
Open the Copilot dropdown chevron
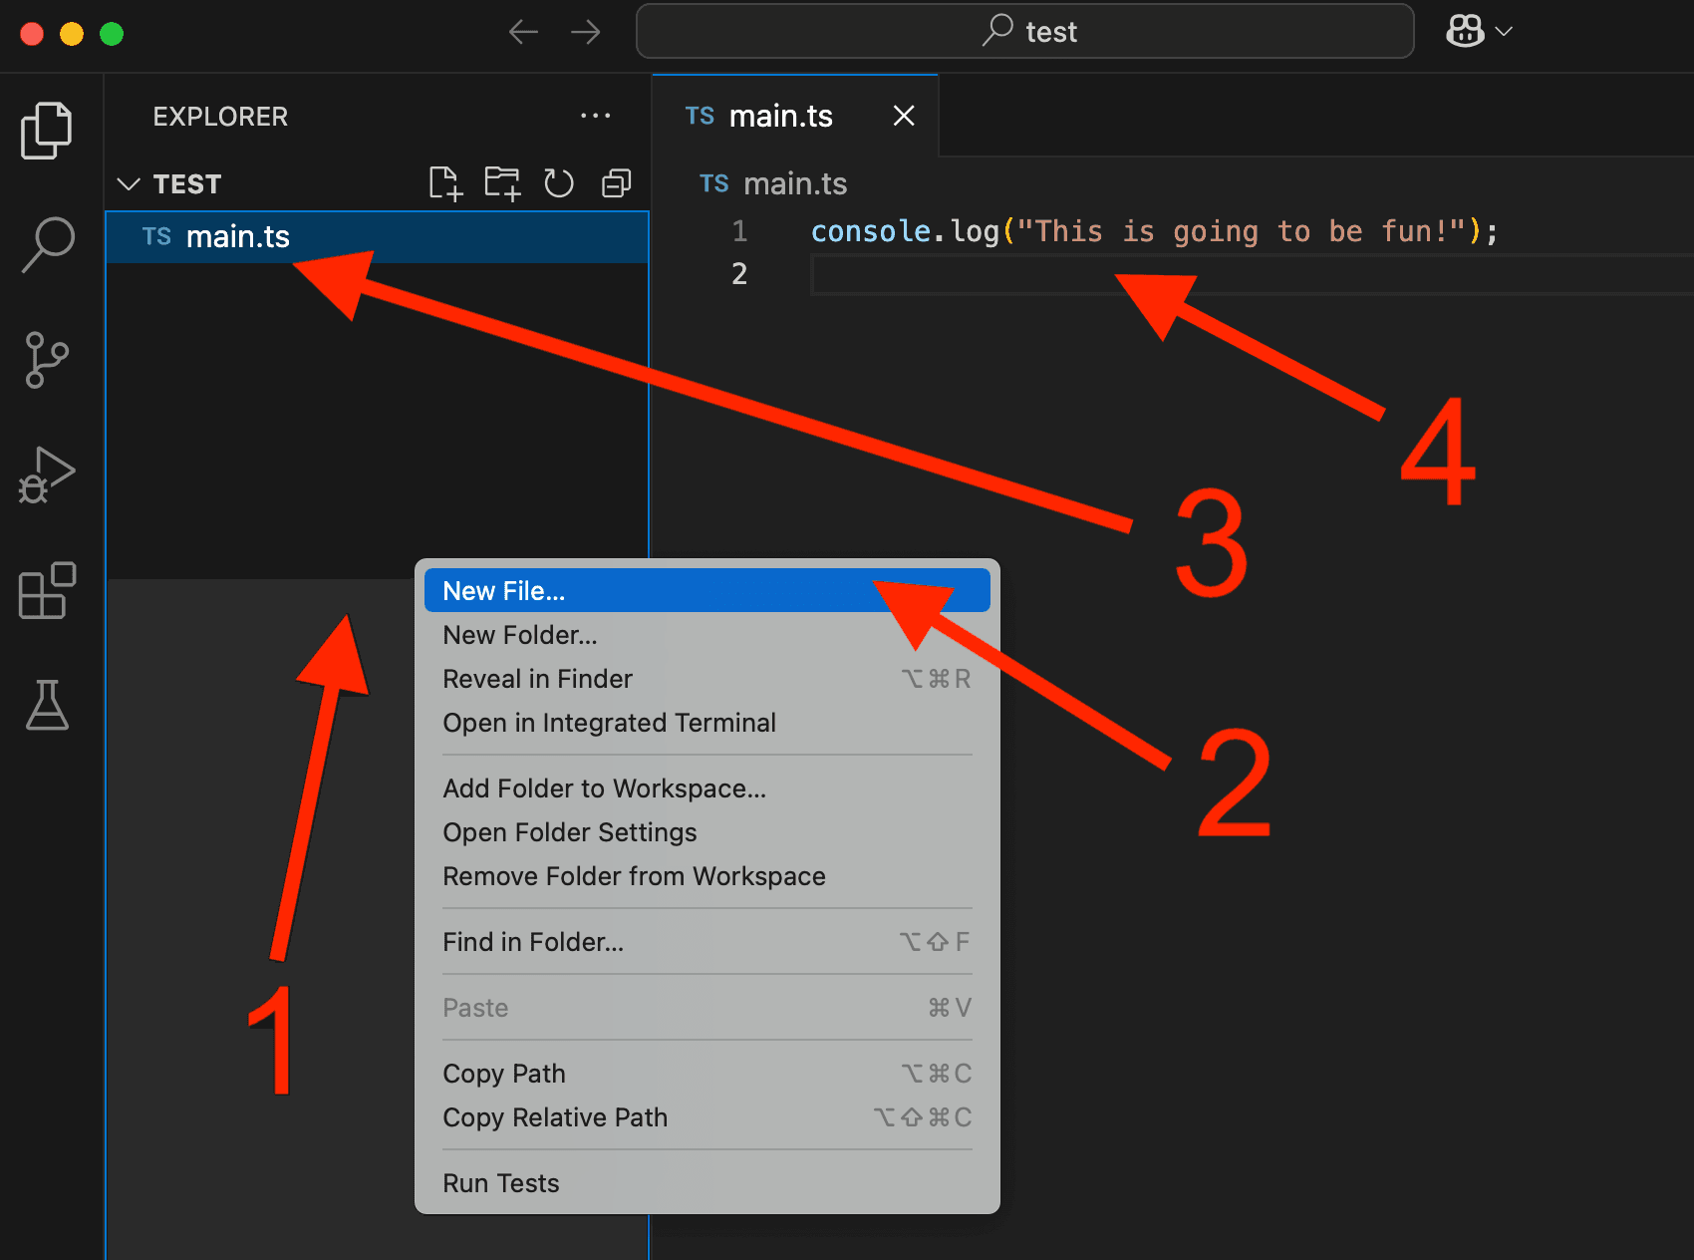pos(1505,31)
